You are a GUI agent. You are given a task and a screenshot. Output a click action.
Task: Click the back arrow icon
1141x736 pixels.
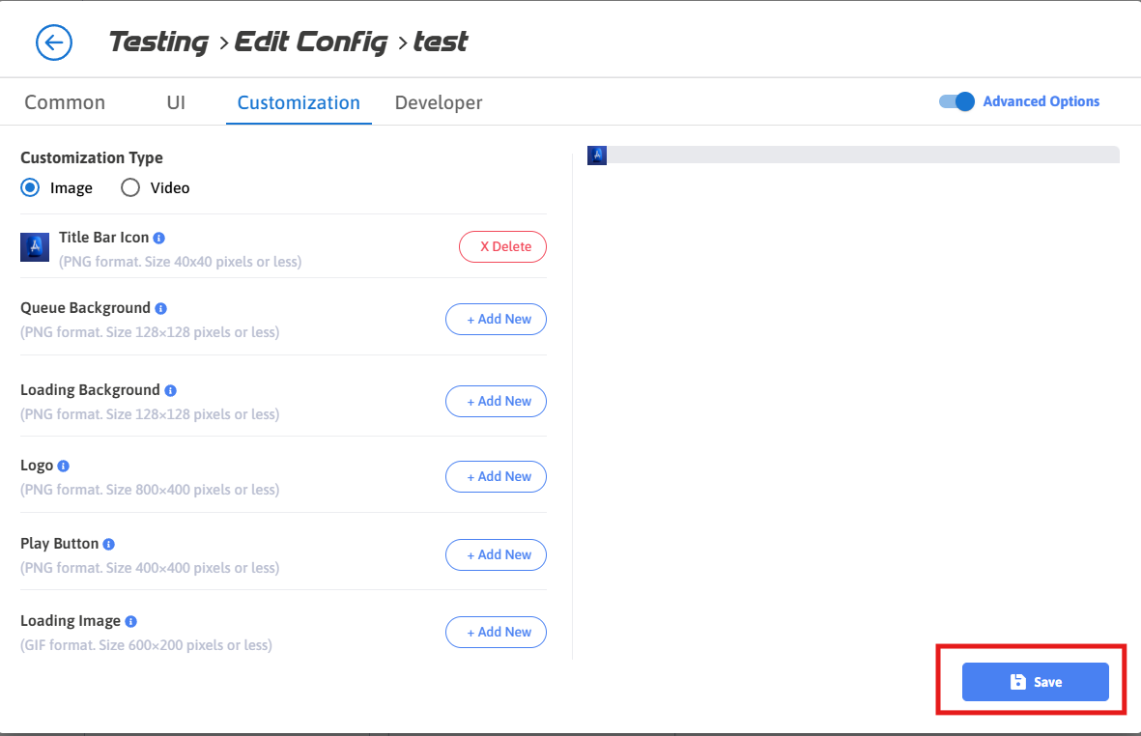(x=54, y=42)
